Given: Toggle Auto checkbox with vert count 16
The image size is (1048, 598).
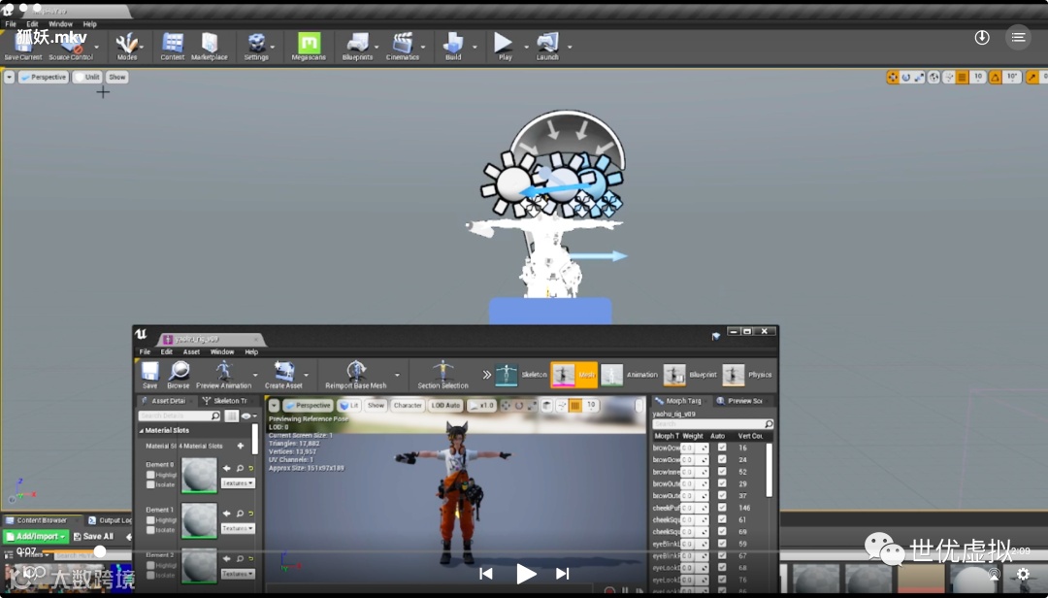Looking at the screenshot, I should 722,448.
